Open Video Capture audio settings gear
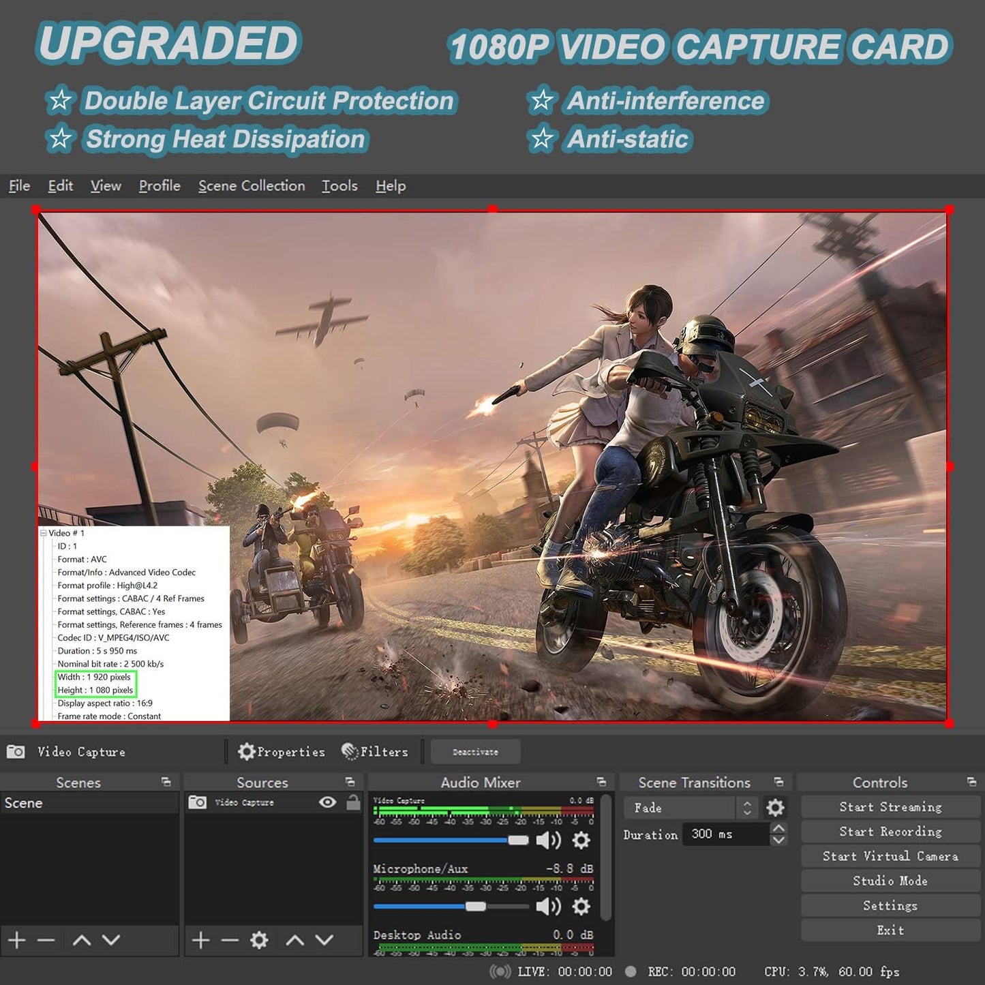The image size is (985, 985). tap(580, 841)
